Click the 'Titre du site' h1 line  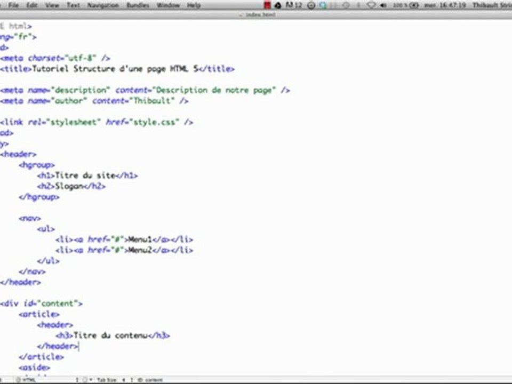(87, 175)
